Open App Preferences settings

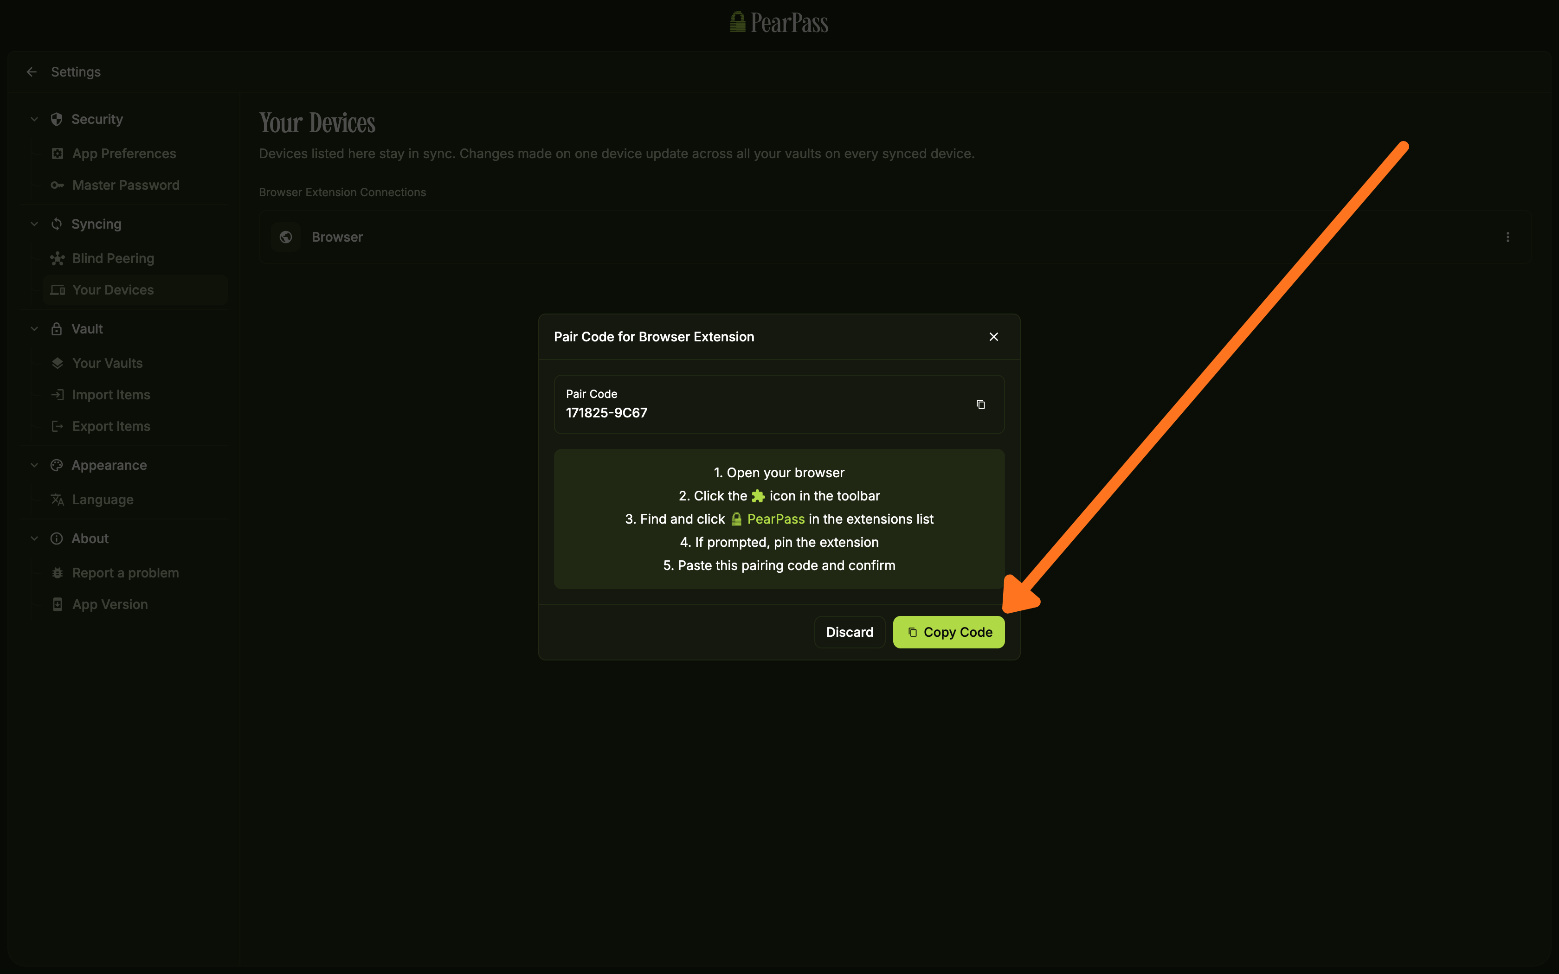[x=135, y=154]
